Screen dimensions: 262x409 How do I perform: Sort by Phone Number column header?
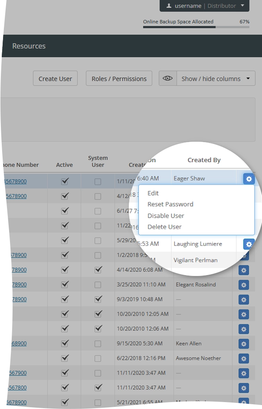click(20, 165)
